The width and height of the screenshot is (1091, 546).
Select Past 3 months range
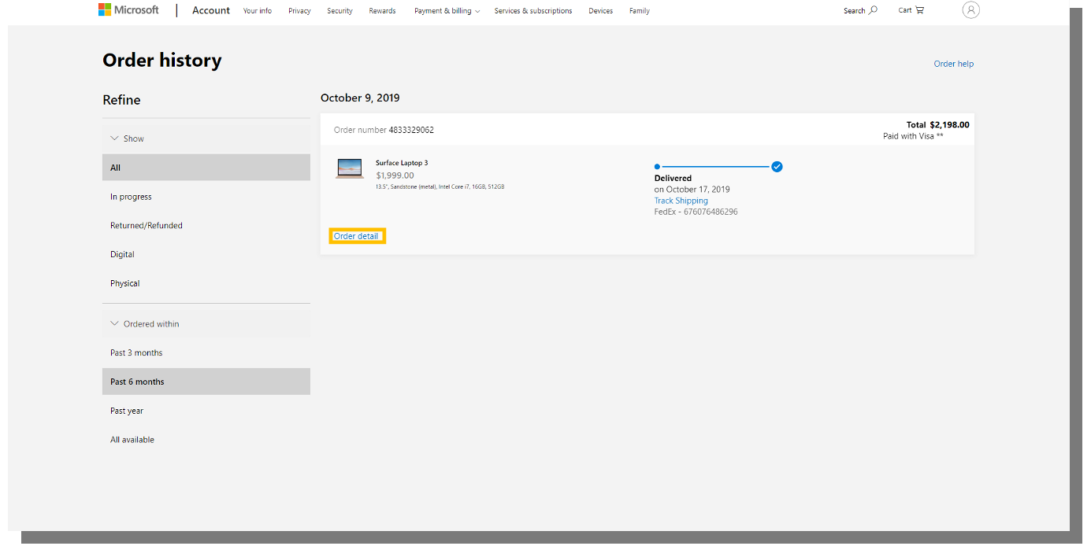pos(136,353)
